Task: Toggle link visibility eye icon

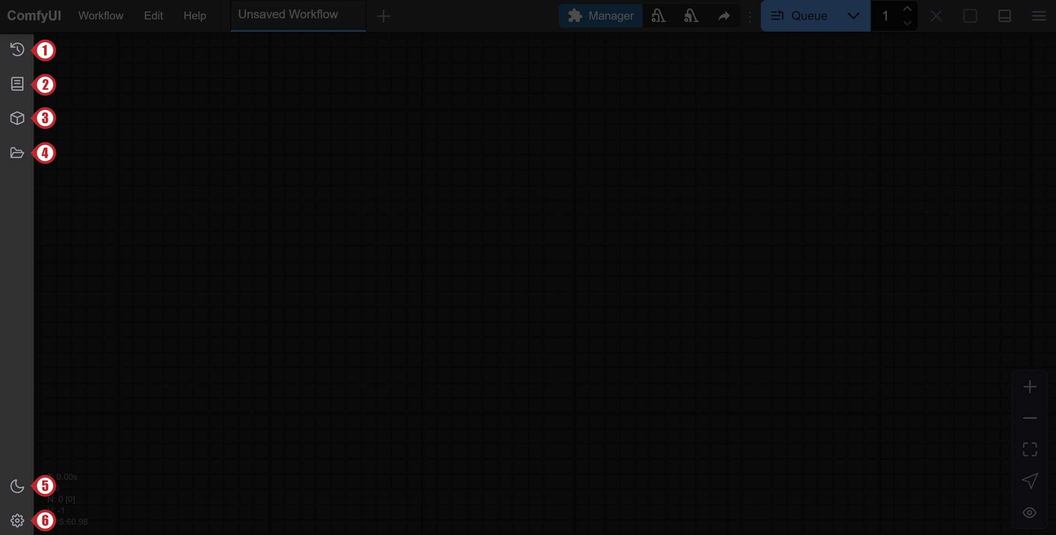Action: [1030, 512]
